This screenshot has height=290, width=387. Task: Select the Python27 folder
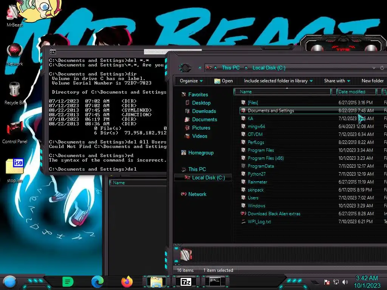[x=257, y=174]
